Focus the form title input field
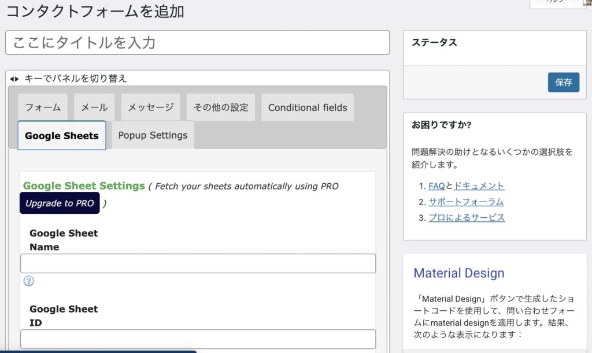This screenshot has height=353, width=592. point(197,43)
